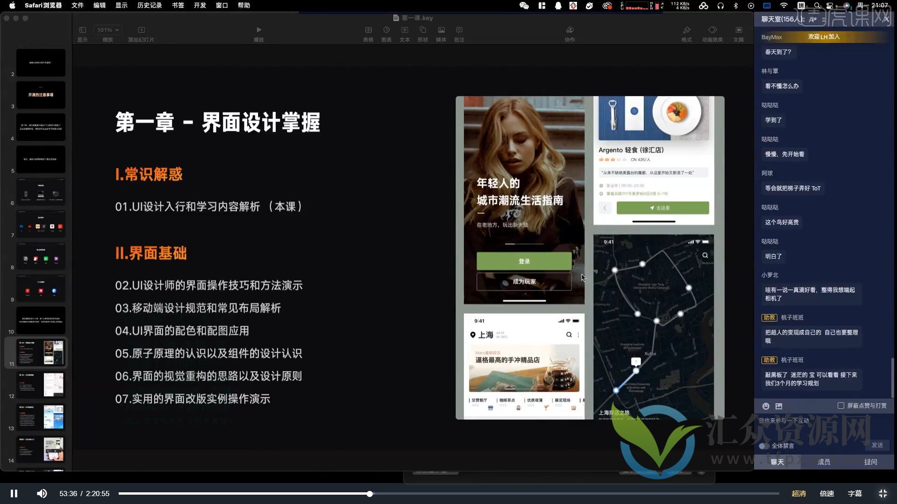This screenshot has width=897, height=504.
Task: Insert a text box with the 文本 icon
Action: tap(405, 29)
